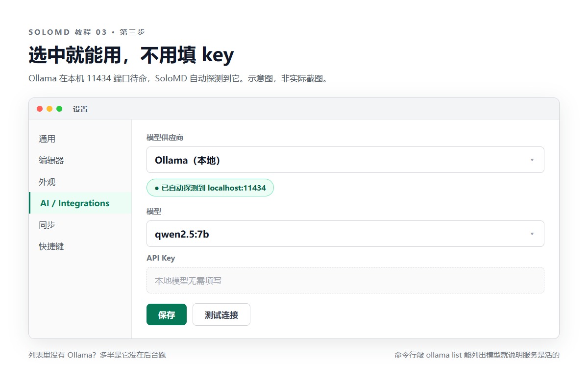Select AI / Integrations in sidebar
This screenshot has height=386, width=588.
[80, 203]
